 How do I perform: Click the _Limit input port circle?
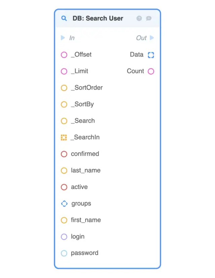click(x=64, y=71)
